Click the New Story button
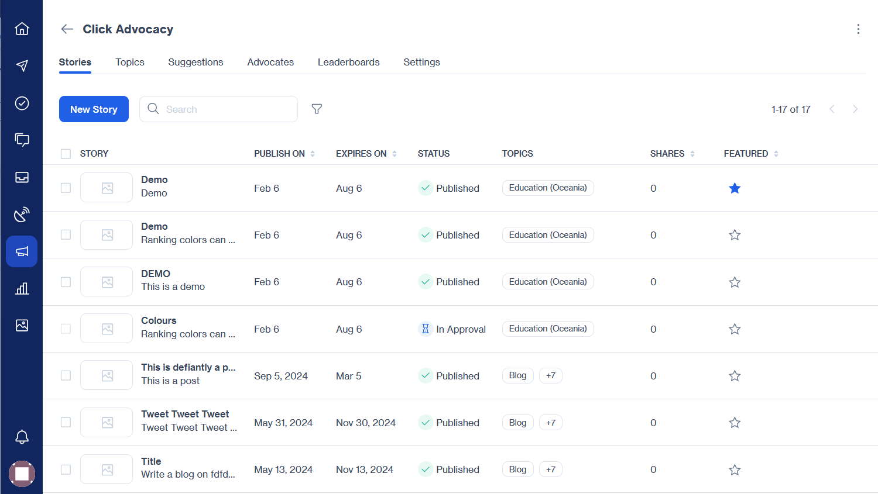This screenshot has height=494, width=878. click(94, 109)
